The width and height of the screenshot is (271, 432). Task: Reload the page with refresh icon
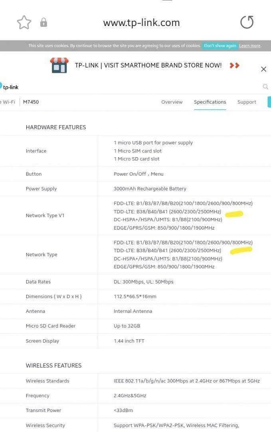(247, 22)
